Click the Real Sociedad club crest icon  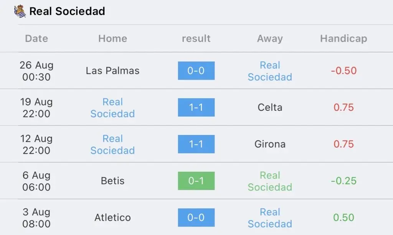(20, 11)
